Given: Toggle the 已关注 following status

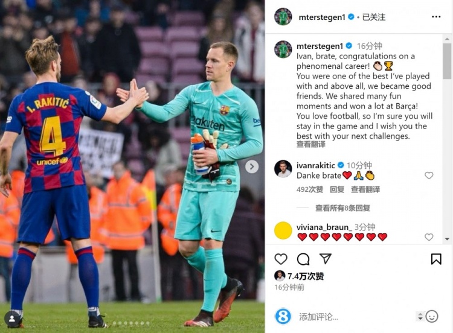Looking at the screenshot, I should pyautogui.click(x=373, y=17).
